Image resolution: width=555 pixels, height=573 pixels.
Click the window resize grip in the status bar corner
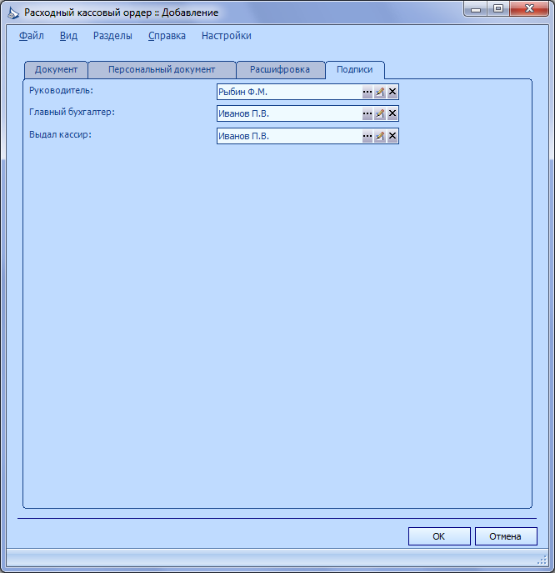pos(542,560)
